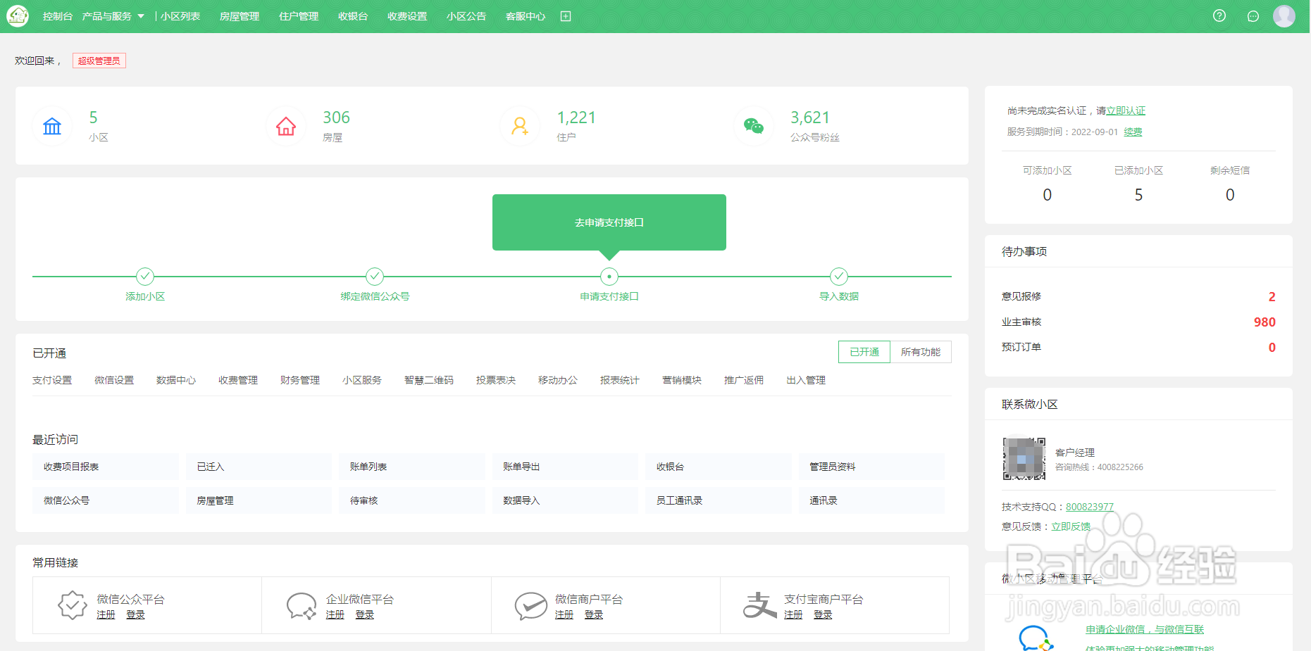
Task: Open recent item 收费项目报表
Action: click(106, 467)
